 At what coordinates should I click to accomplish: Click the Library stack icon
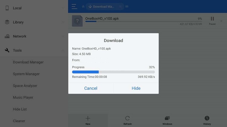tap(7, 22)
